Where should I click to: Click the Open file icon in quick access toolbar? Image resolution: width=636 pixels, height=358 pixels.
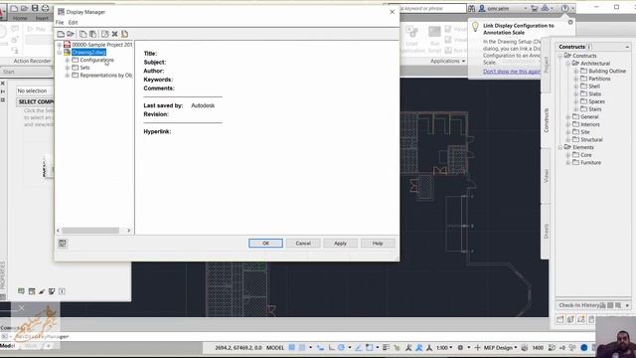point(24,8)
